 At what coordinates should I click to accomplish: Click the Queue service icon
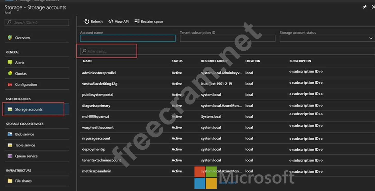[10, 156]
